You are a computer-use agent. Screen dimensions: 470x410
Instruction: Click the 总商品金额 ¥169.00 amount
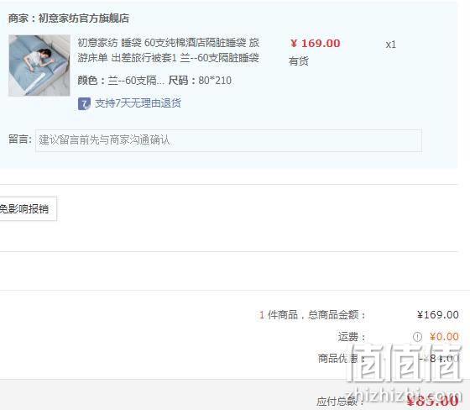(x=437, y=315)
